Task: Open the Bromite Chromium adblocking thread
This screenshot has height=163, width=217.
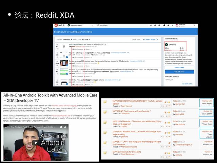Action: pyautogui.click(x=137, y=121)
